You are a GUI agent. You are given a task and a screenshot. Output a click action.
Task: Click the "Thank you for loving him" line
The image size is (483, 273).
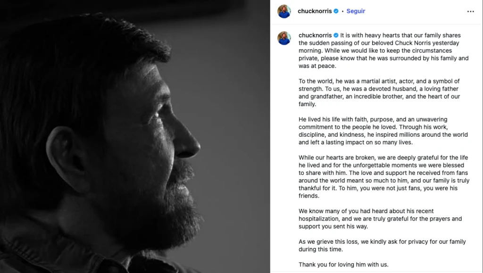click(x=343, y=265)
